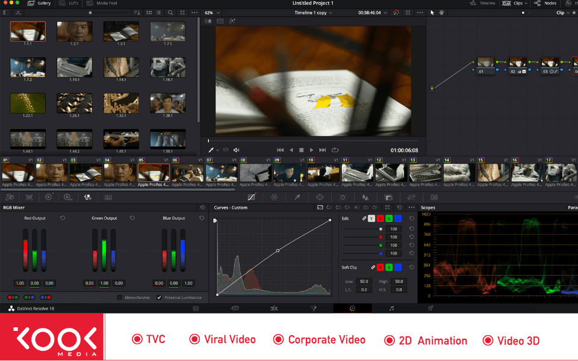The height and width of the screenshot is (361, 578).
Task: Open the viewer options ellipsis menu
Action: [420, 13]
